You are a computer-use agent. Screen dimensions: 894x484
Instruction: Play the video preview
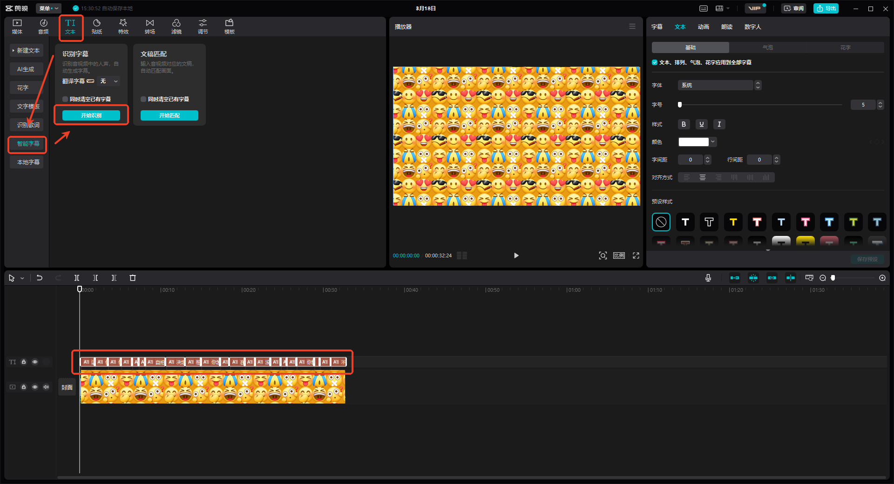(x=516, y=255)
